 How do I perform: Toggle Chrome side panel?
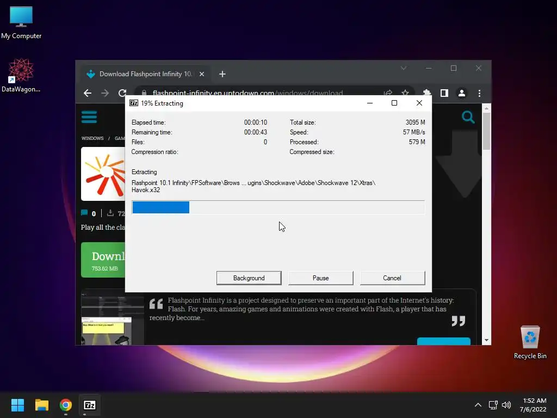(x=444, y=93)
